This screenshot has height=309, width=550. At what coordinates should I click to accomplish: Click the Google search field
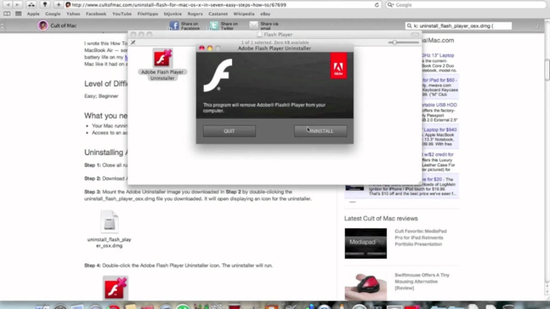[466, 5]
